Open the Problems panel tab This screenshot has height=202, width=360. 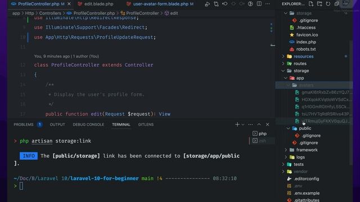click(x=28, y=125)
